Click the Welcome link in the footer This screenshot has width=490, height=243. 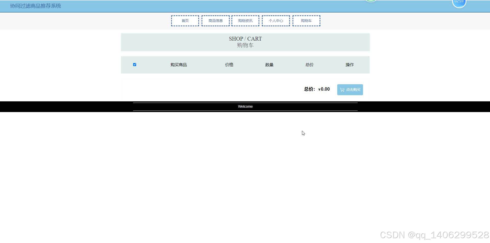245,106
